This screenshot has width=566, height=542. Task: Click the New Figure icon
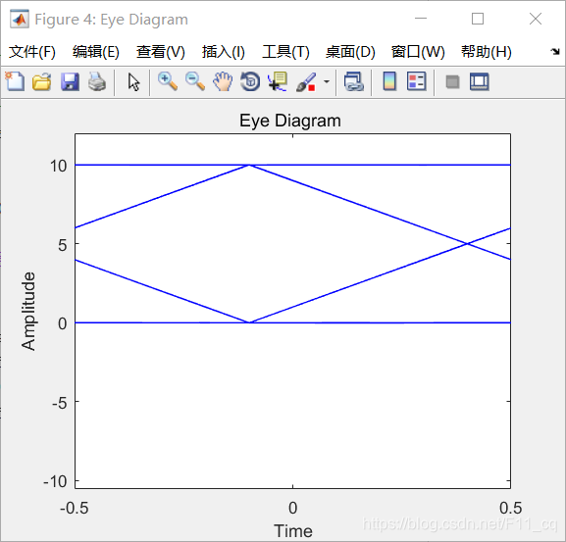[15, 81]
